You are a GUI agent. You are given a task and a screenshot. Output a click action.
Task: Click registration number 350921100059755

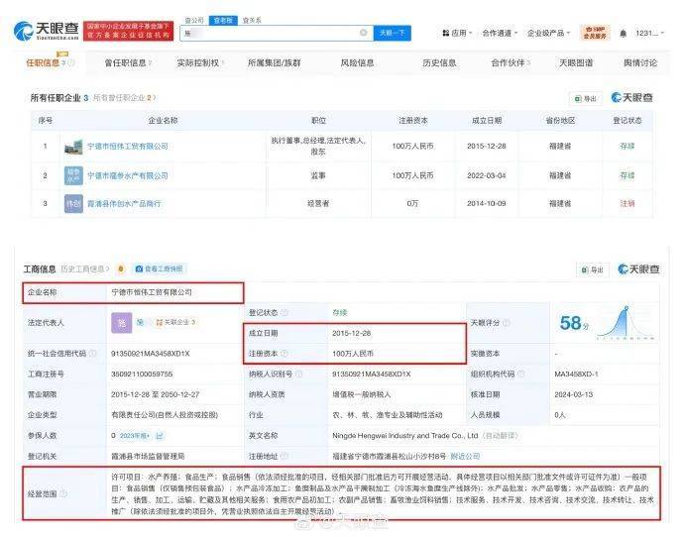coord(142,374)
